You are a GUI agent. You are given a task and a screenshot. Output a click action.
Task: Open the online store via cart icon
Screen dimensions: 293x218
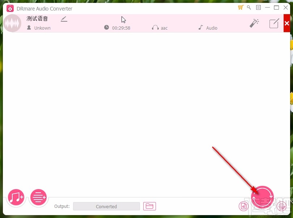tap(240, 7)
